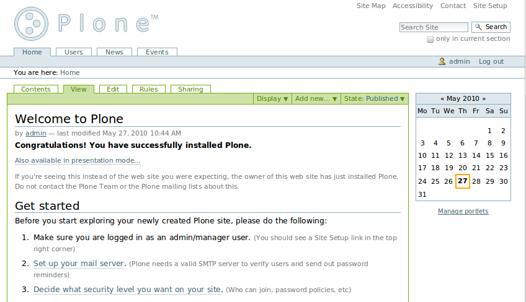Open Also available in presentation mode link
Image resolution: width=526 pixels, height=302 pixels.
click(x=78, y=161)
